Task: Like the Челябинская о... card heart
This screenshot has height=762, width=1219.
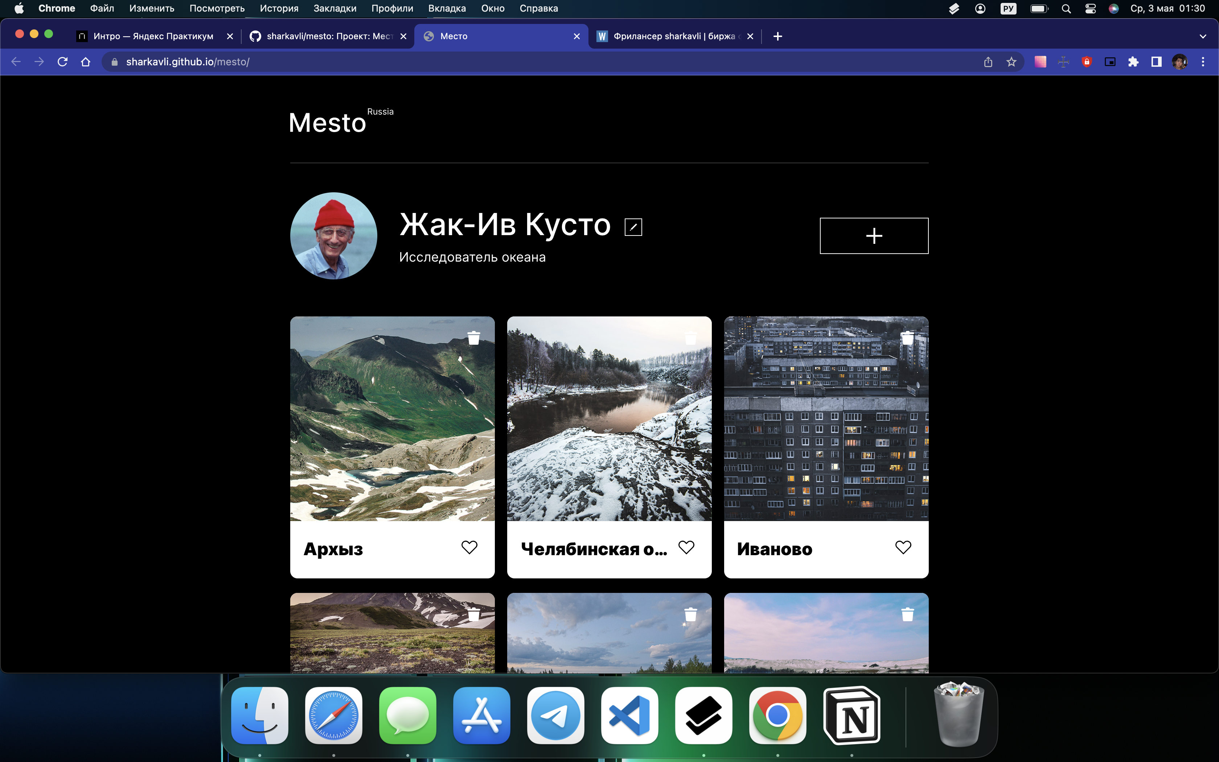Action: pyautogui.click(x=686, y=547)
